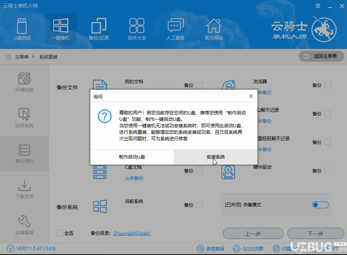Click the version VER[11.5.47.1530] indicator

coord(31,249)
